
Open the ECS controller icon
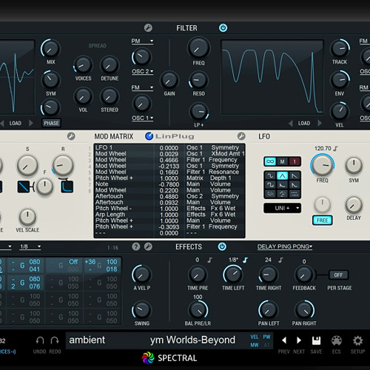337,340
